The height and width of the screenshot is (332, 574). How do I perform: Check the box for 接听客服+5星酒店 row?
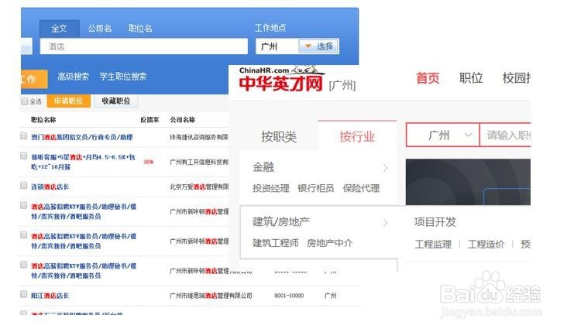[x=24, y=156]
